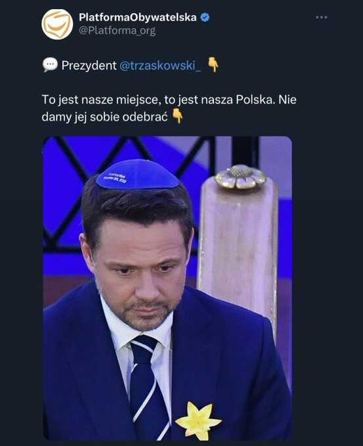
Task: Click the speech bubble emoji
Action: coord(50,65)
